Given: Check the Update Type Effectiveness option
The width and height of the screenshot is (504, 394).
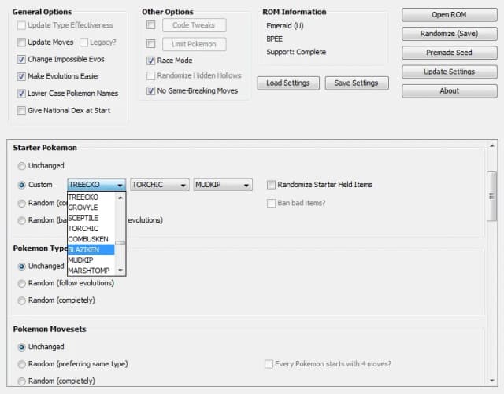Looking at the screenshot, I should pyautogui.click(x=21, y=25).
